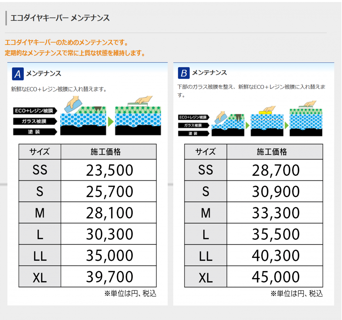Click the 施工価格 header in table A

(x=106, y=152)
